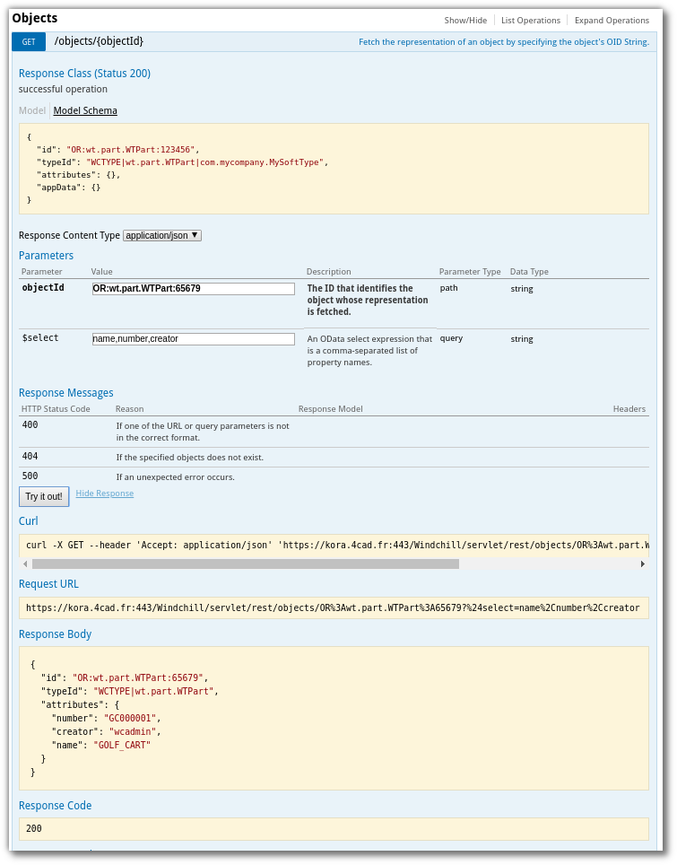Click the Hide Response link

tap(105, 494)
